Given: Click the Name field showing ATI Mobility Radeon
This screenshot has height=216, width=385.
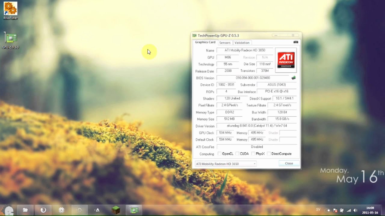Looking at the screenshot, I should (x=245, y=50).
